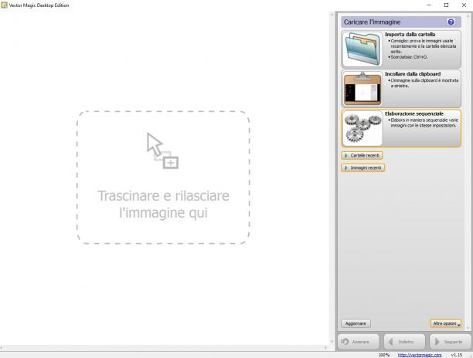Screen dimensions: 473x358
Task: Click the Azzerare reset button
Action: (x=358, y=342)
